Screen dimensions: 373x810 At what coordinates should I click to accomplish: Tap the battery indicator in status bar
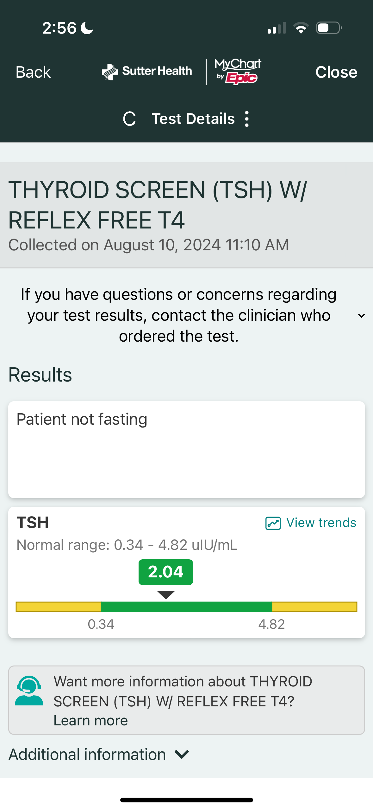[x=329, y=28]
